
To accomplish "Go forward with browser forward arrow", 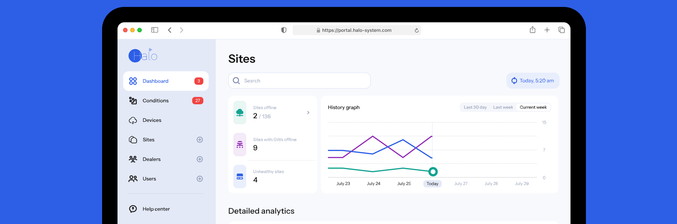I will [x=182, y=30].
